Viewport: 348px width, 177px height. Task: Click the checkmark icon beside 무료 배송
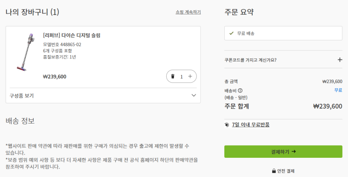pos(231,33)
